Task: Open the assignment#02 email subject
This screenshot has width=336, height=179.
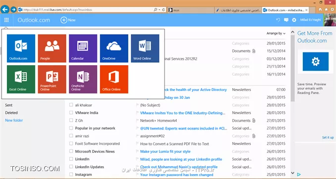Action: [152, 136]
